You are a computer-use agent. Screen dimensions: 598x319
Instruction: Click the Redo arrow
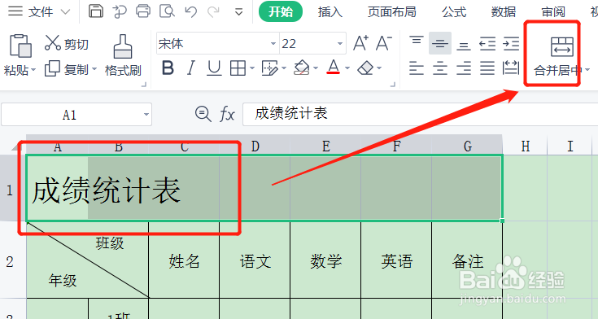(x=213, y=12)
